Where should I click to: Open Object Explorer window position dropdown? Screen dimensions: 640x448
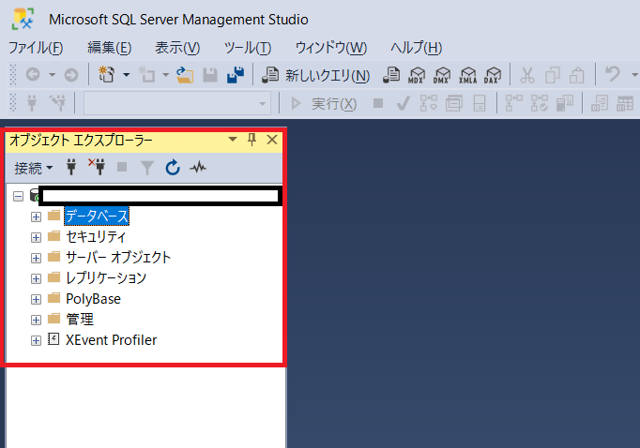[x=233, y=140]
